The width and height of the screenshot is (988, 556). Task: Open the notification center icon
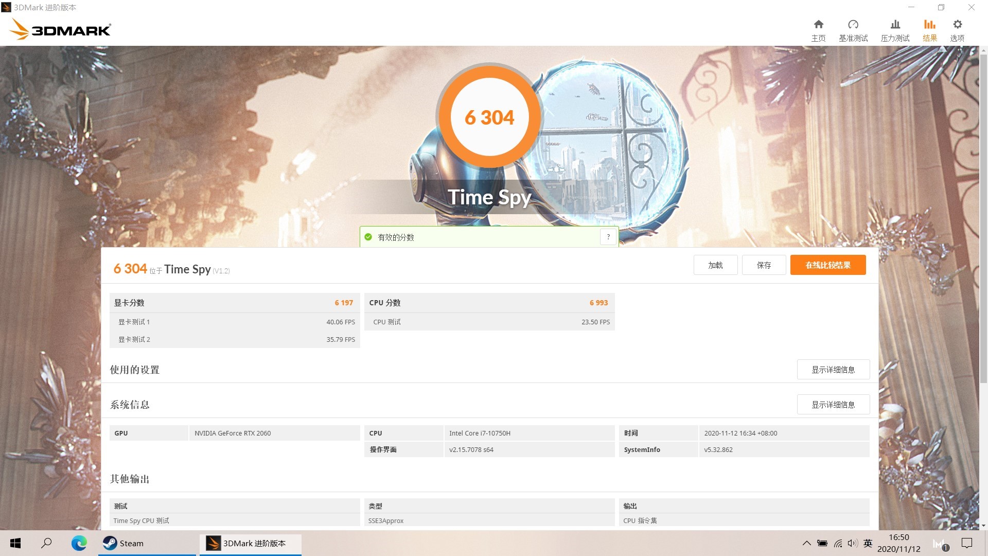tap(967, 543)
